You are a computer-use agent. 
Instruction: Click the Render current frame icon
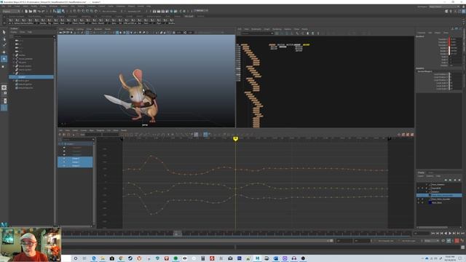click(159, 12)
